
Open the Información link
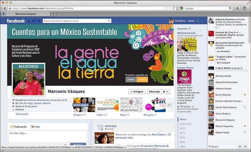[x=22, y=114]
